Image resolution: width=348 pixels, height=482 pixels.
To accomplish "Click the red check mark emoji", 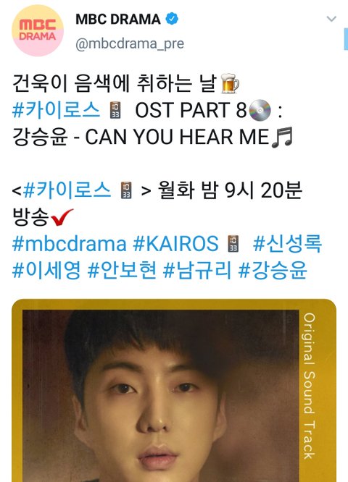I will (x=62, y=217).
